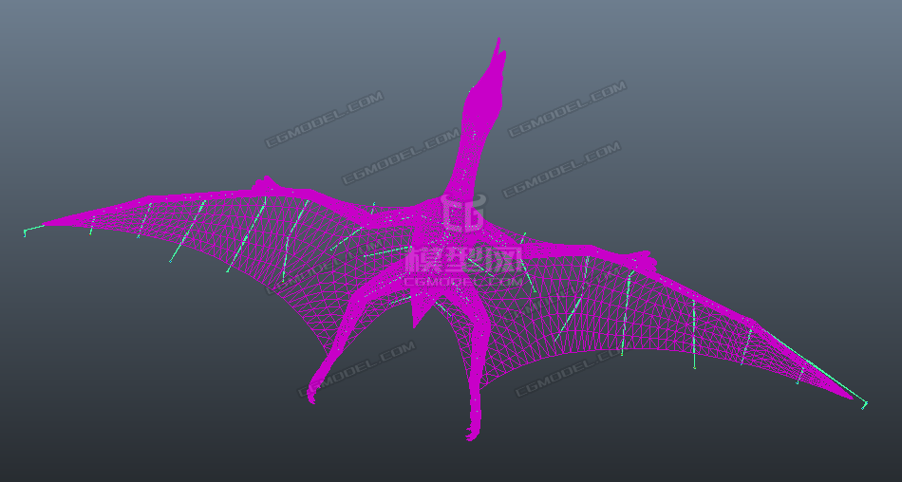Image resolution: width=902 pixels, height=482 pixels.
Task: Click the right wing tip joint
Action: [x=864, y=405]
